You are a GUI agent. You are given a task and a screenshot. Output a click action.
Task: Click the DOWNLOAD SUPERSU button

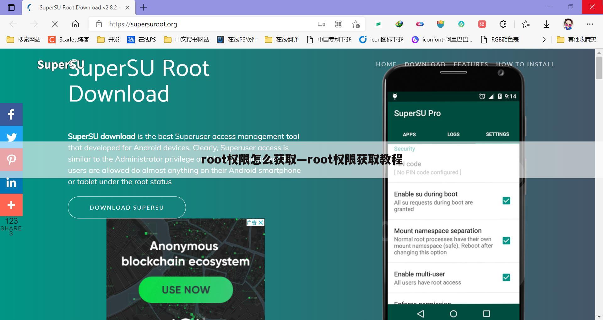[x=127, y=207]
